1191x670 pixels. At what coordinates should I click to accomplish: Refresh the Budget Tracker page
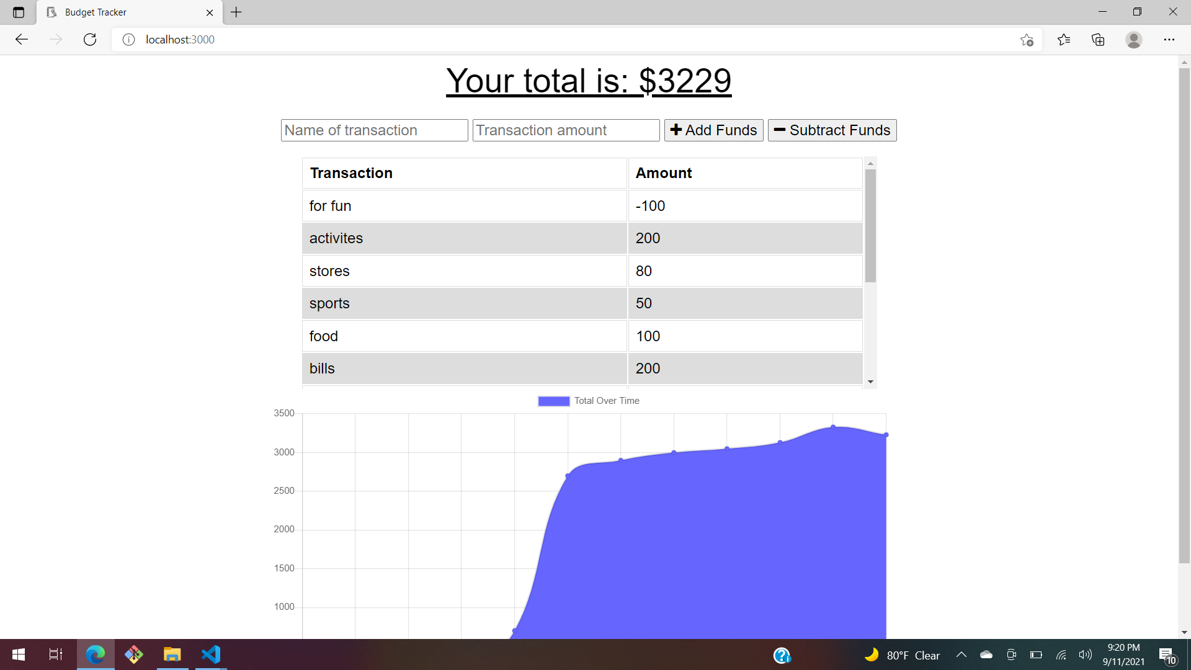click(89, 39)
